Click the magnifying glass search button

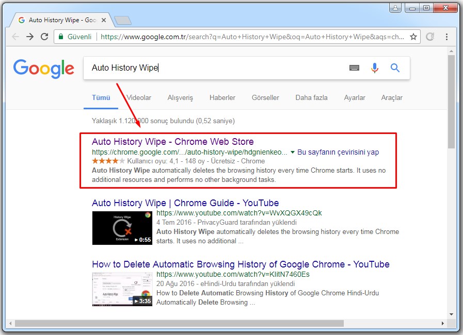tap(395, 68)
